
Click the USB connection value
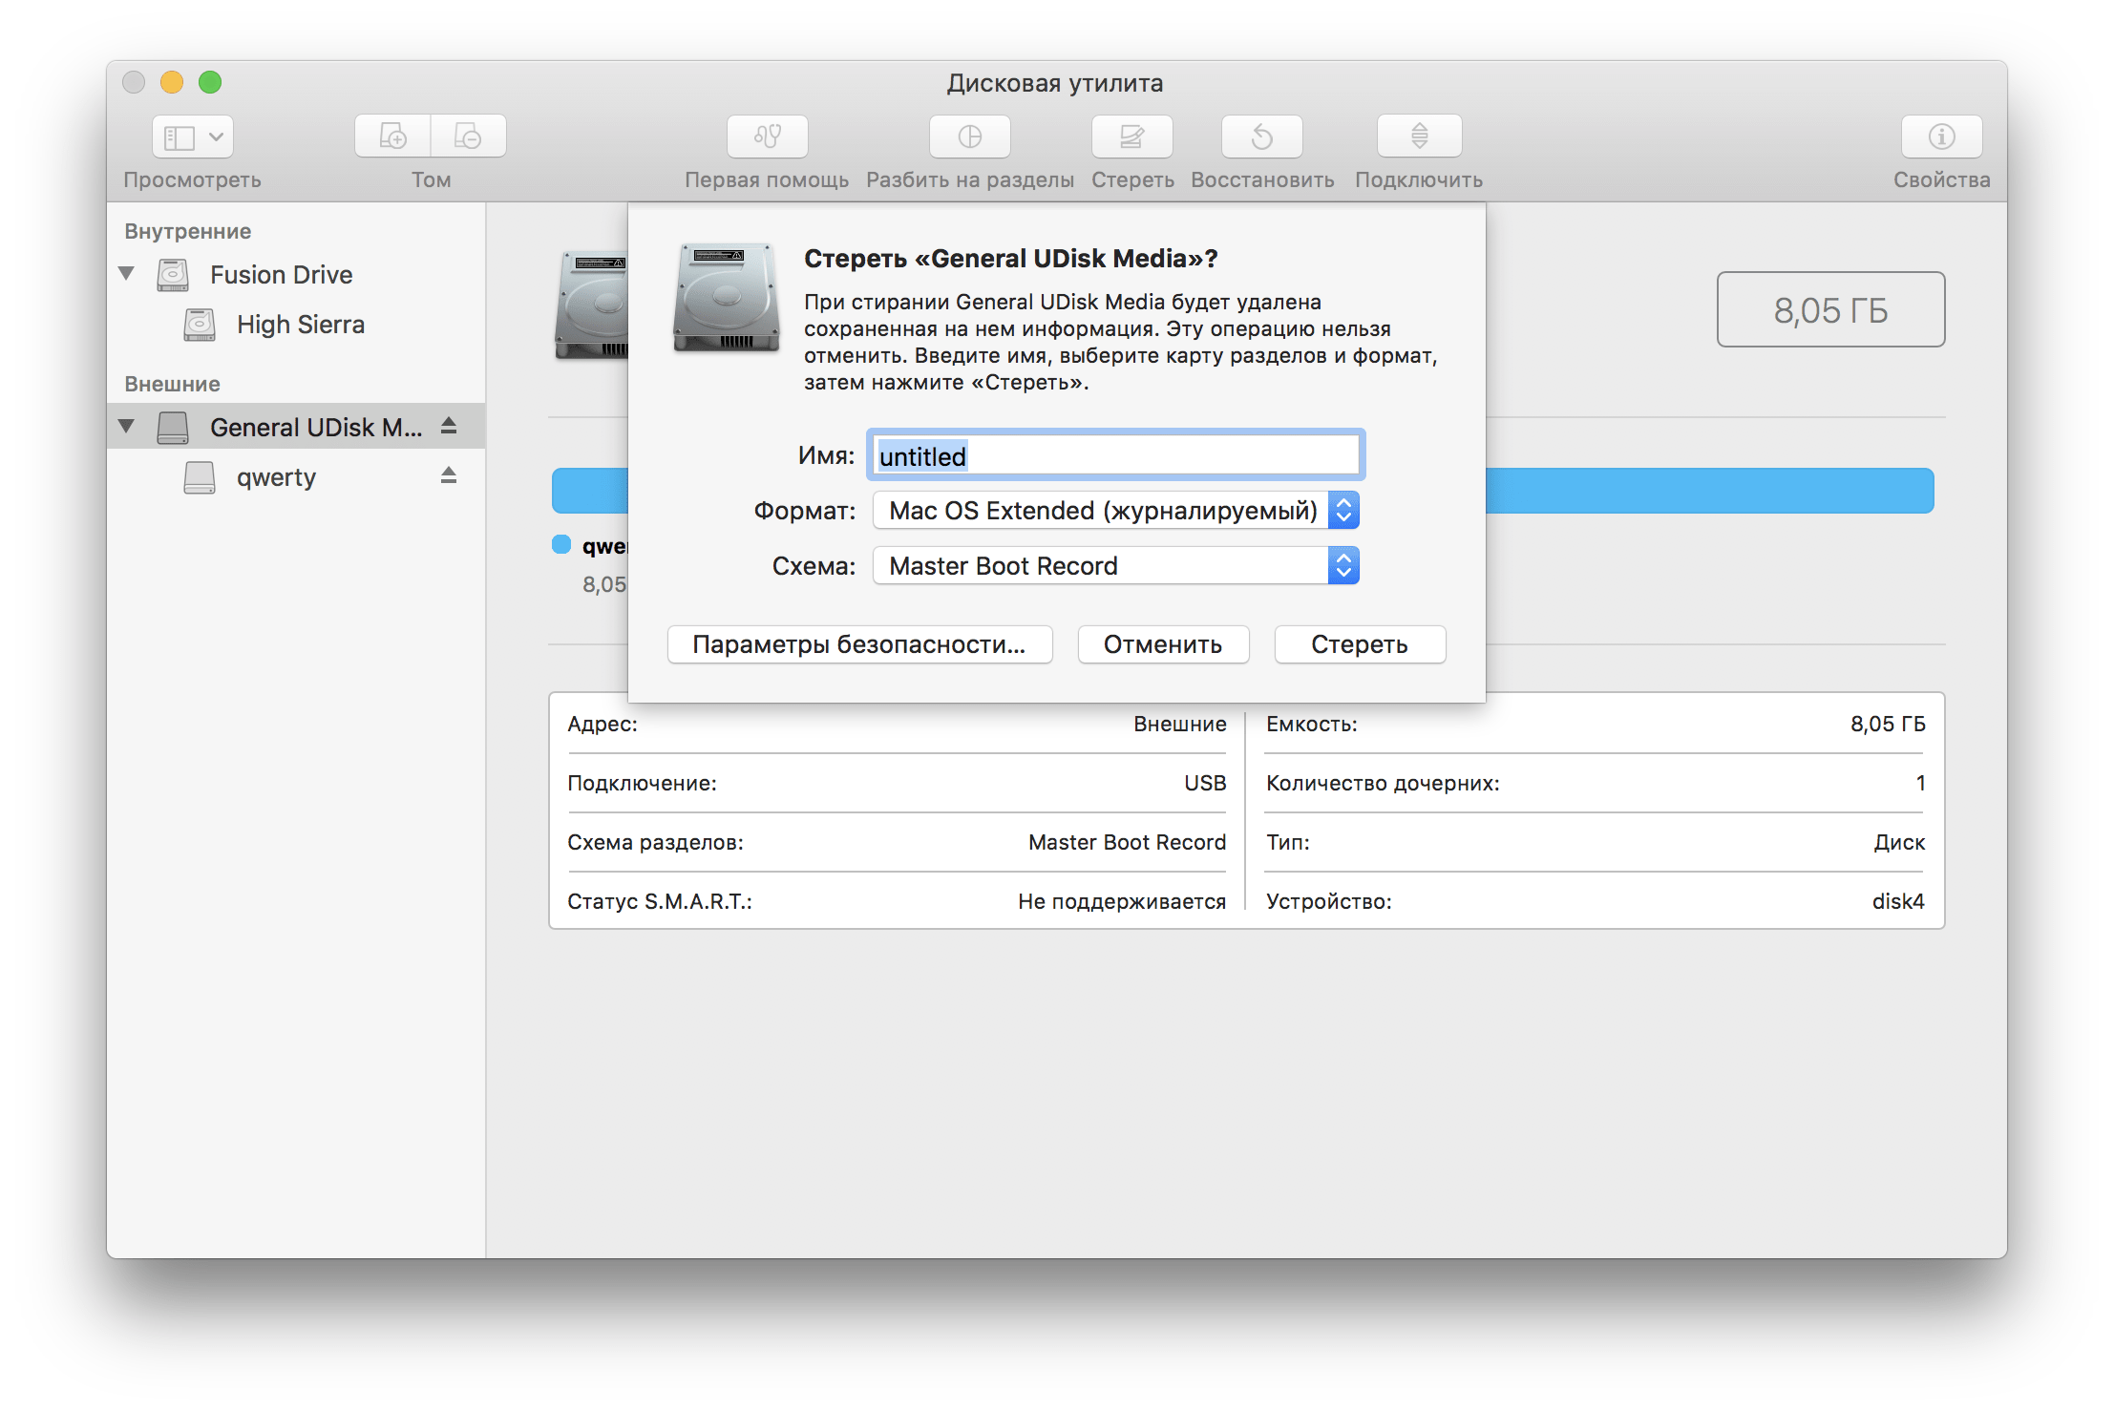point(1205,783)
